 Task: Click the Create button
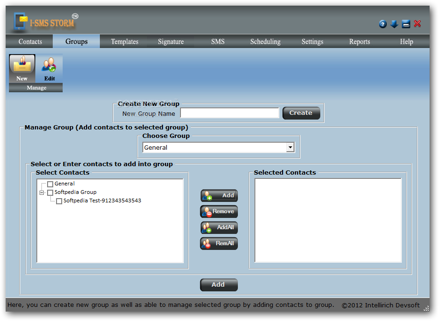pos(301,113)
